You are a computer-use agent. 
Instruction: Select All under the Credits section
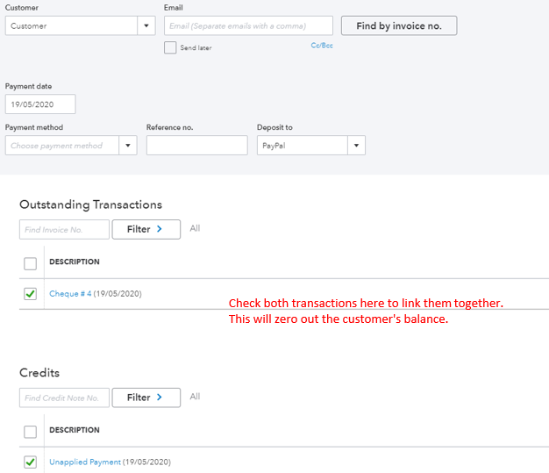(x=195, y=397)
